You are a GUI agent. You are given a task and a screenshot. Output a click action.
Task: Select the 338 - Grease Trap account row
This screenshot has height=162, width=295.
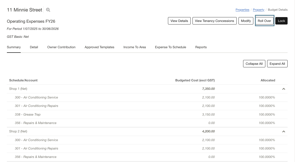[28, 114]
